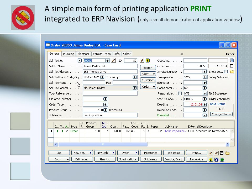Click the Sell-to Name input field
Image resolution: width=252 pixels, height=189 pixels.
[x=110, y=66]
